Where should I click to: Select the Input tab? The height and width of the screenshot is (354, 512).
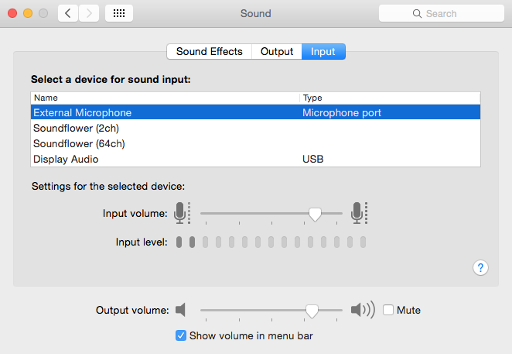click(x=323, y=52)
